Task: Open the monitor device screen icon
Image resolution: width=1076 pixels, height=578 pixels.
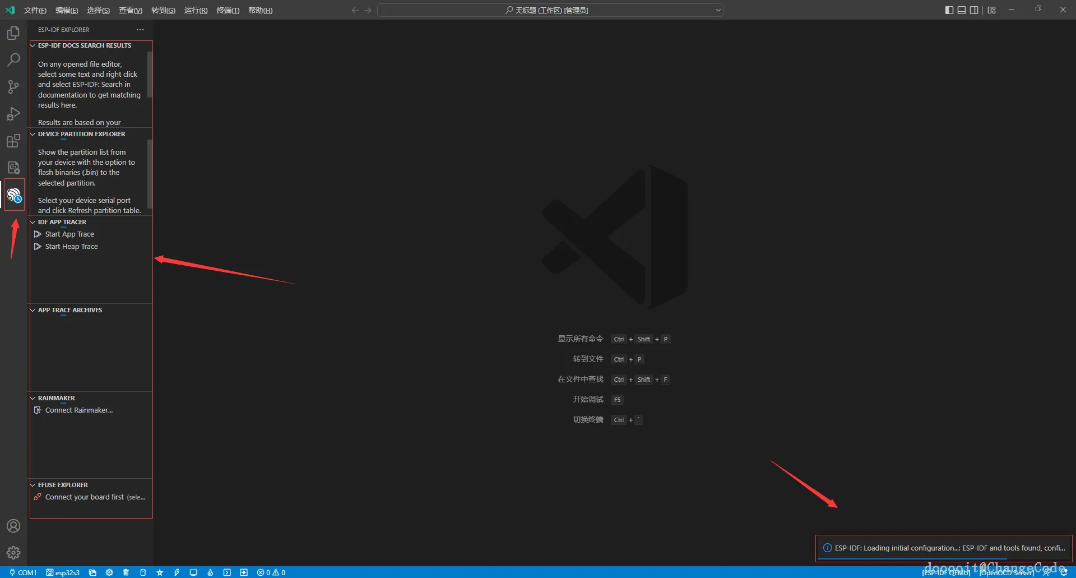Action: [193, 572]
